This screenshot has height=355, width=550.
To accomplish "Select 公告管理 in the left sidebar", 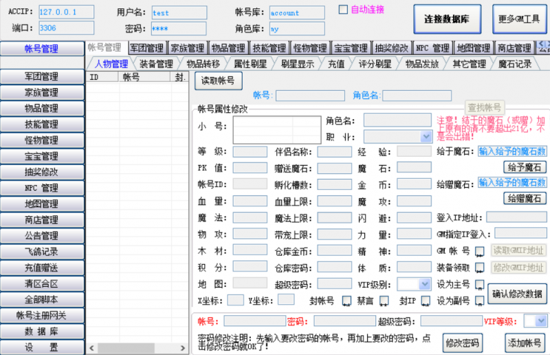I will pyautogui.click(x=42, y=235).
